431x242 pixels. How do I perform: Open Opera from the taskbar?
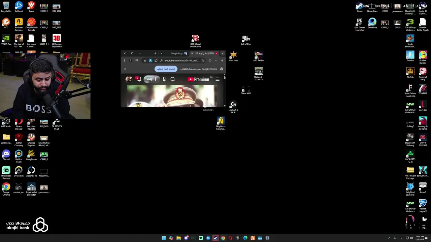click(x=230, y=238)
